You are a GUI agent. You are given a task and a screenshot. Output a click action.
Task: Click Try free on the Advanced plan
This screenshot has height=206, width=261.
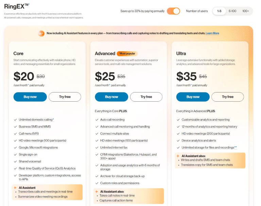coord(146,97)
